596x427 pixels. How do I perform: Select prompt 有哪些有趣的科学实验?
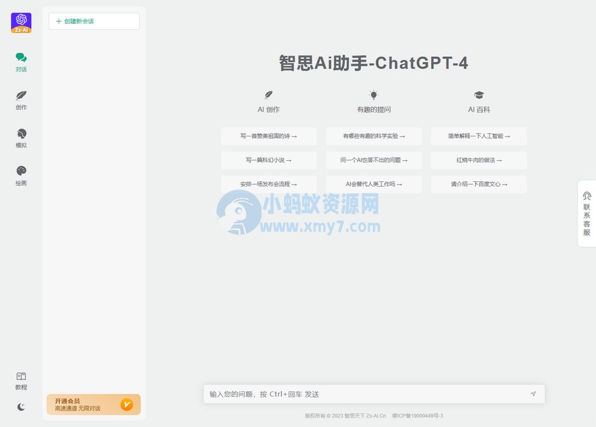pyautogui.click(x=374, y=136)
